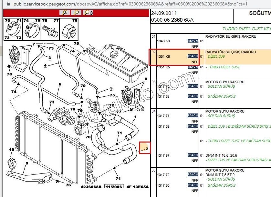This screenshot has height=197, width=271.
Task: Open hose clamp thumbnail numbered 70 to 73
Action: [x=13, y=29]
